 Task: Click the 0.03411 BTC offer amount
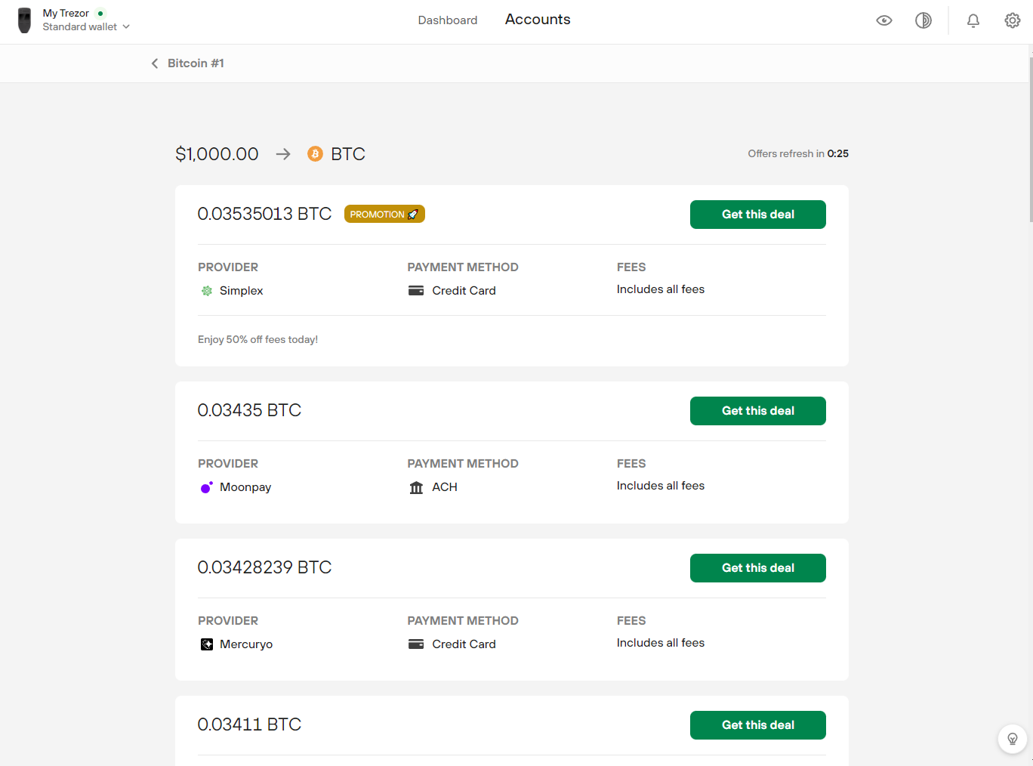pos(249,724)
